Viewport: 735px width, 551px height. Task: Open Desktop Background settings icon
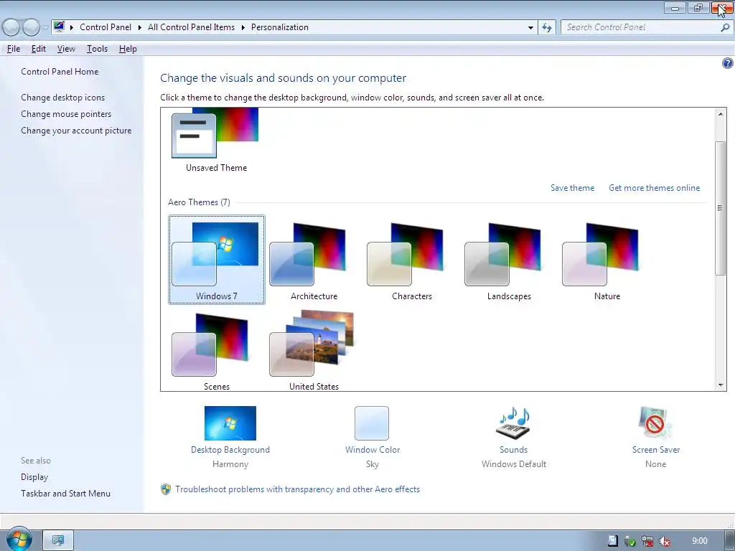click(x=230, y=423)
